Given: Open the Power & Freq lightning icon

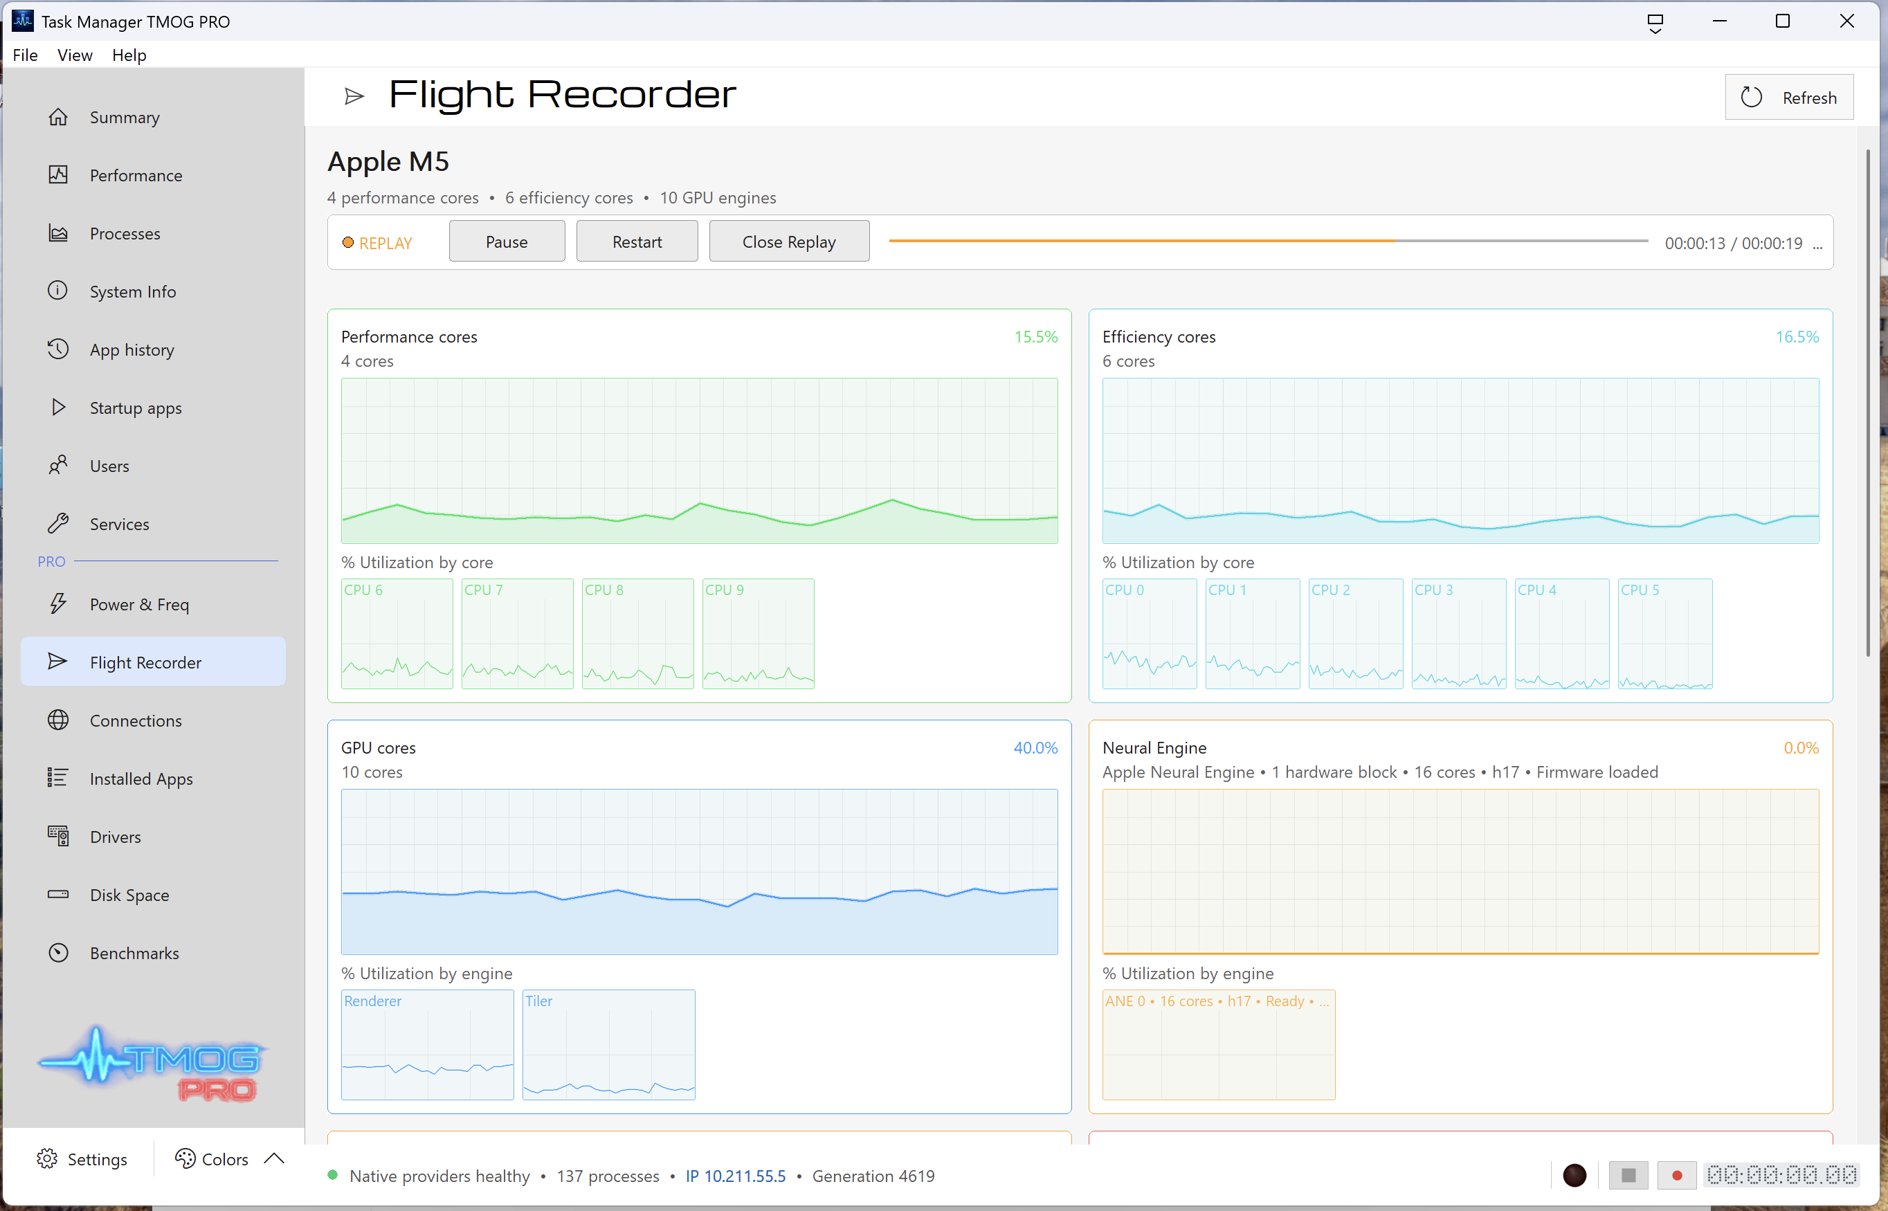Looking at the screenshot, I should pyautogui.click(x=58, y=604).
